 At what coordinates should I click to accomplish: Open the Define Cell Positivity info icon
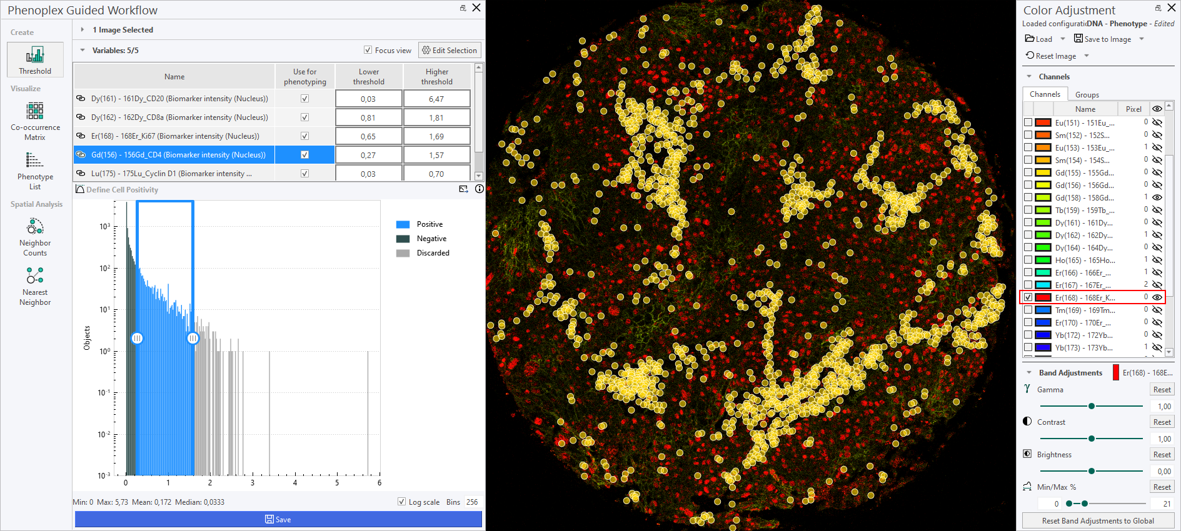click(480, 189)
